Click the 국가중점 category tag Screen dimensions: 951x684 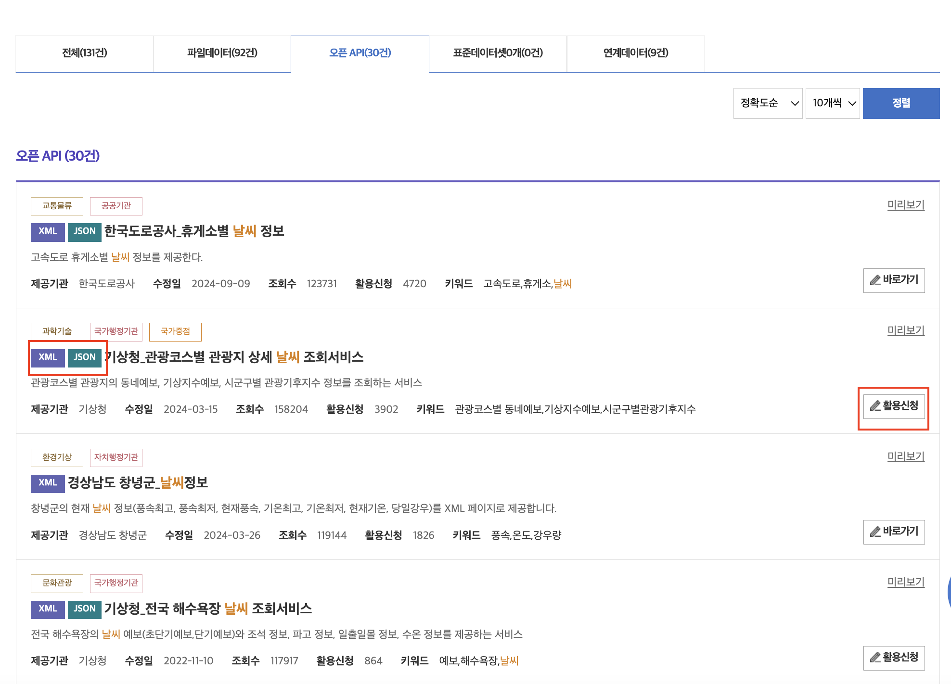click(x=175, y=331)
